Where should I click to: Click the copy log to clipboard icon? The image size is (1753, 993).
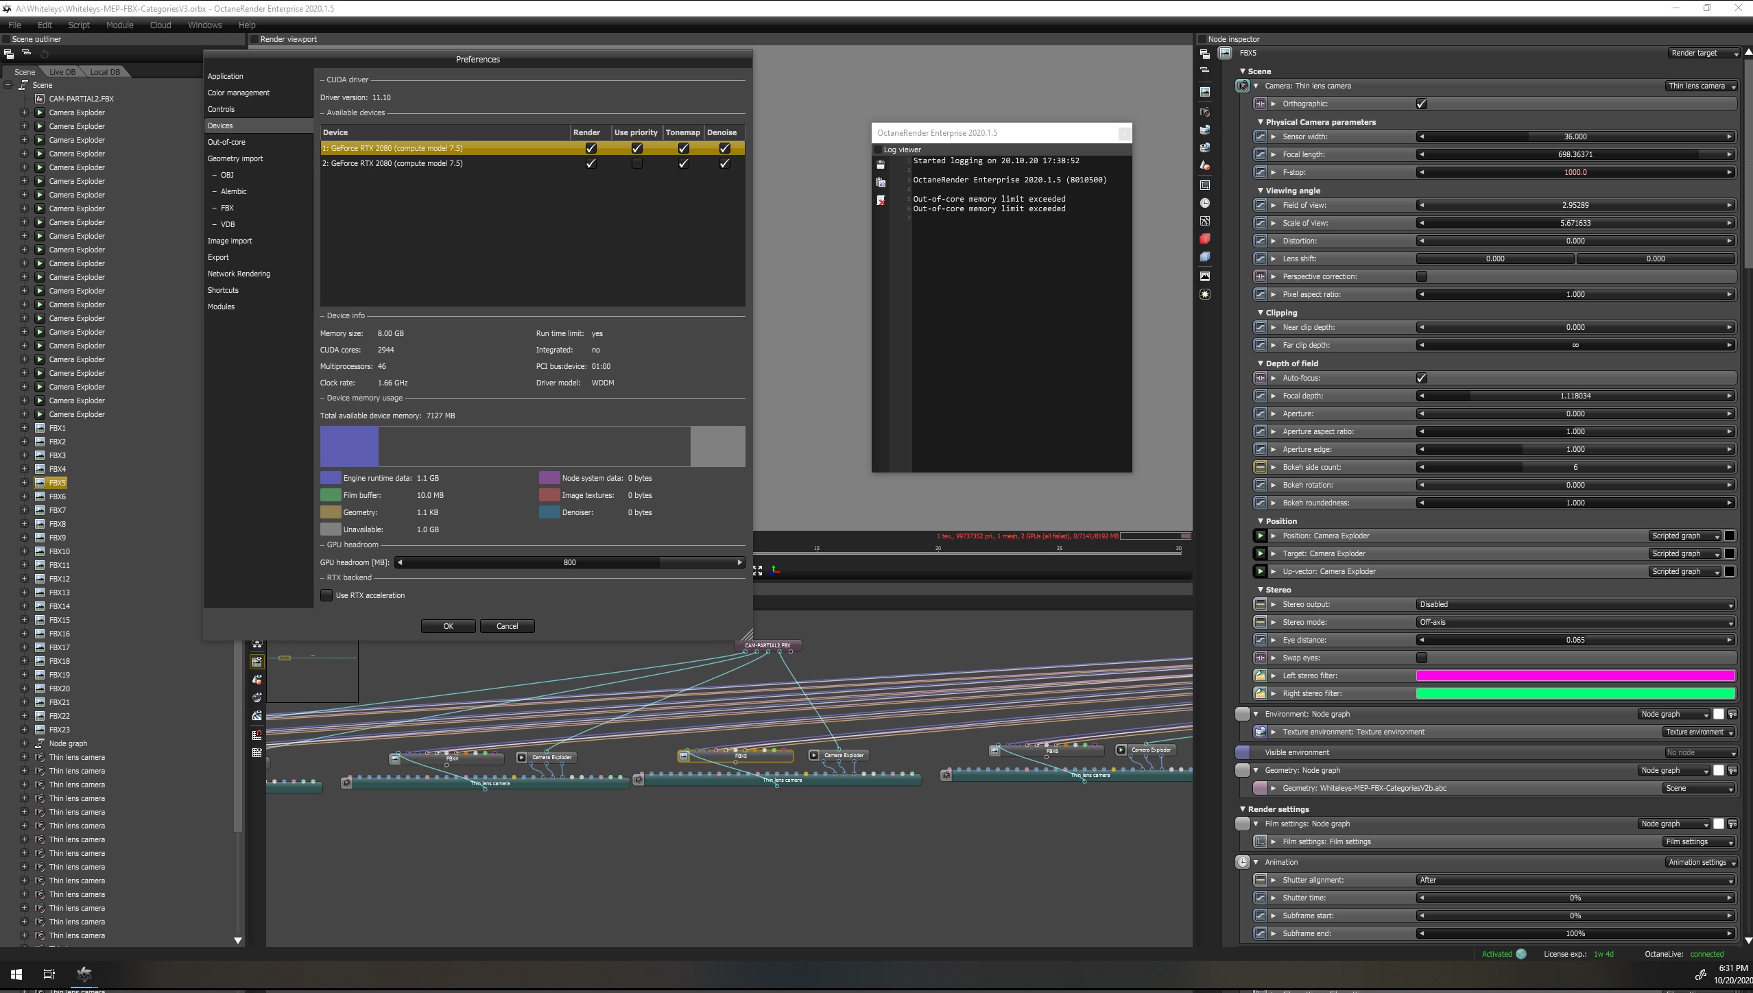(881, 182)
